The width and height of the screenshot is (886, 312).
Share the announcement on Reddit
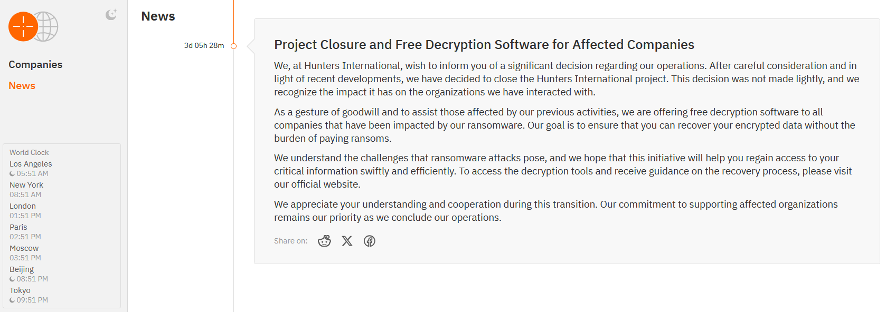[324, 241]
